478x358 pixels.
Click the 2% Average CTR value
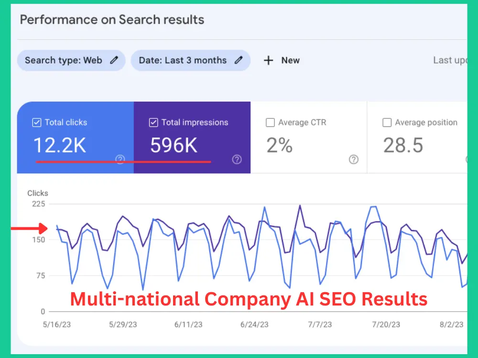click(x=280, y=145)
